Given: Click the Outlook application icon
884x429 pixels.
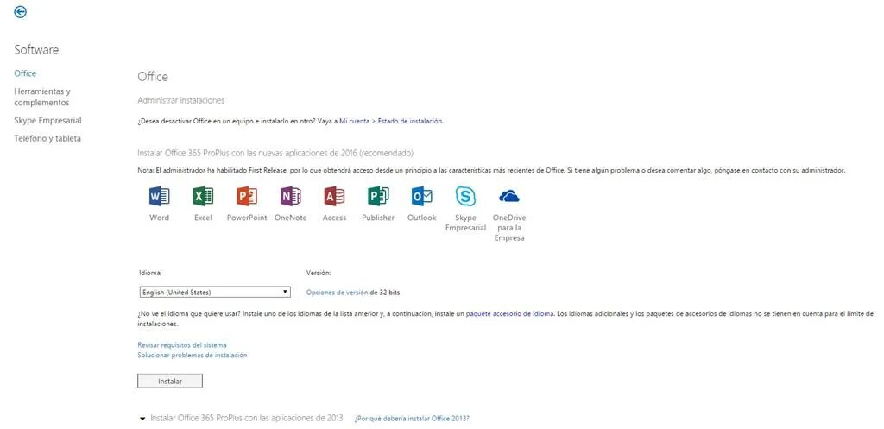Looking at the screenshot, I should [x=421, y=196].
